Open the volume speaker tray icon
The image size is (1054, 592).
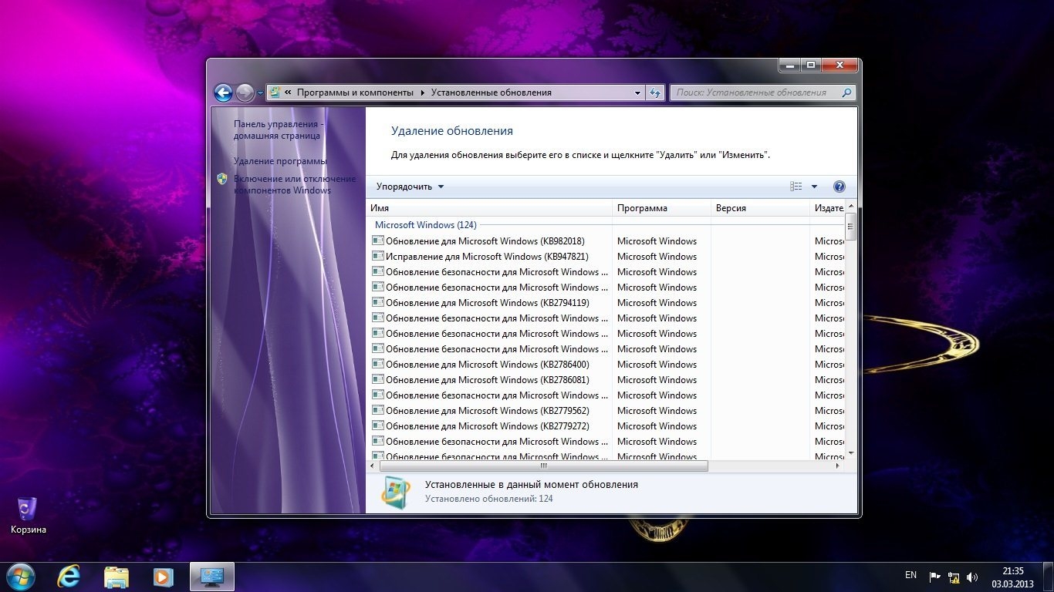[972, 577]
